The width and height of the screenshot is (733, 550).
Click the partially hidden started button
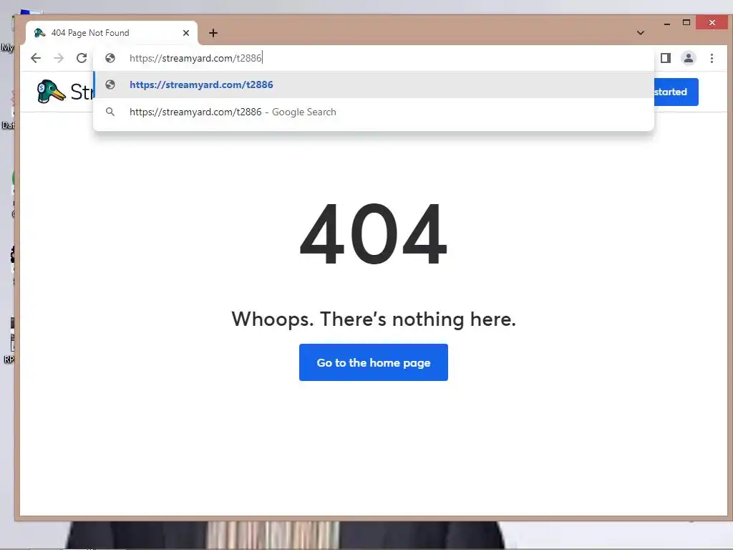(676, 92)
